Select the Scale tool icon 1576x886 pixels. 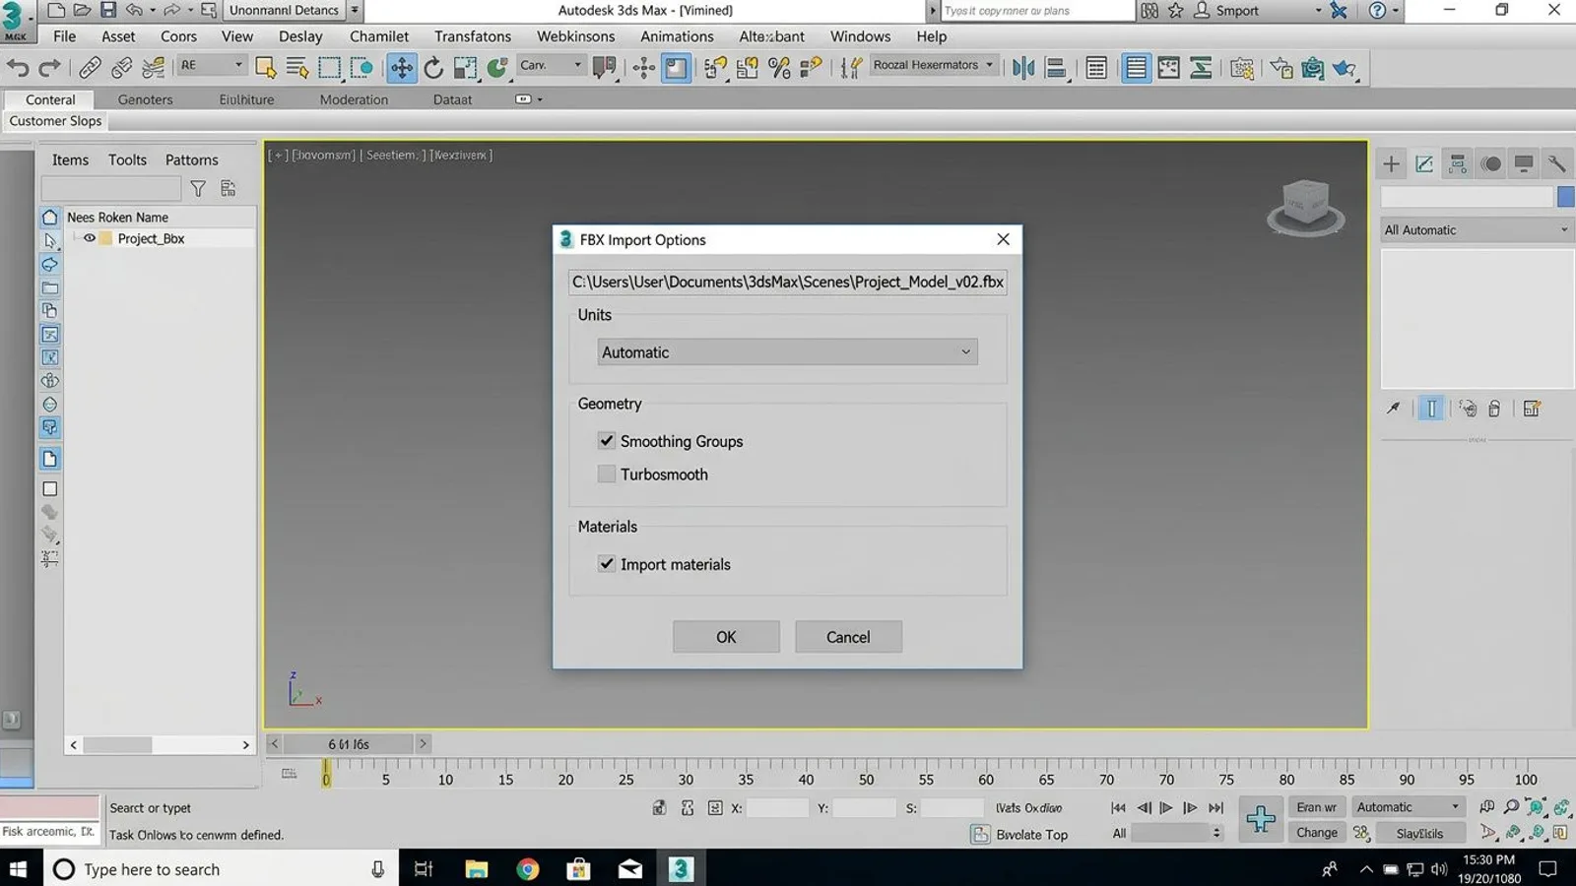tap(466, 68)
